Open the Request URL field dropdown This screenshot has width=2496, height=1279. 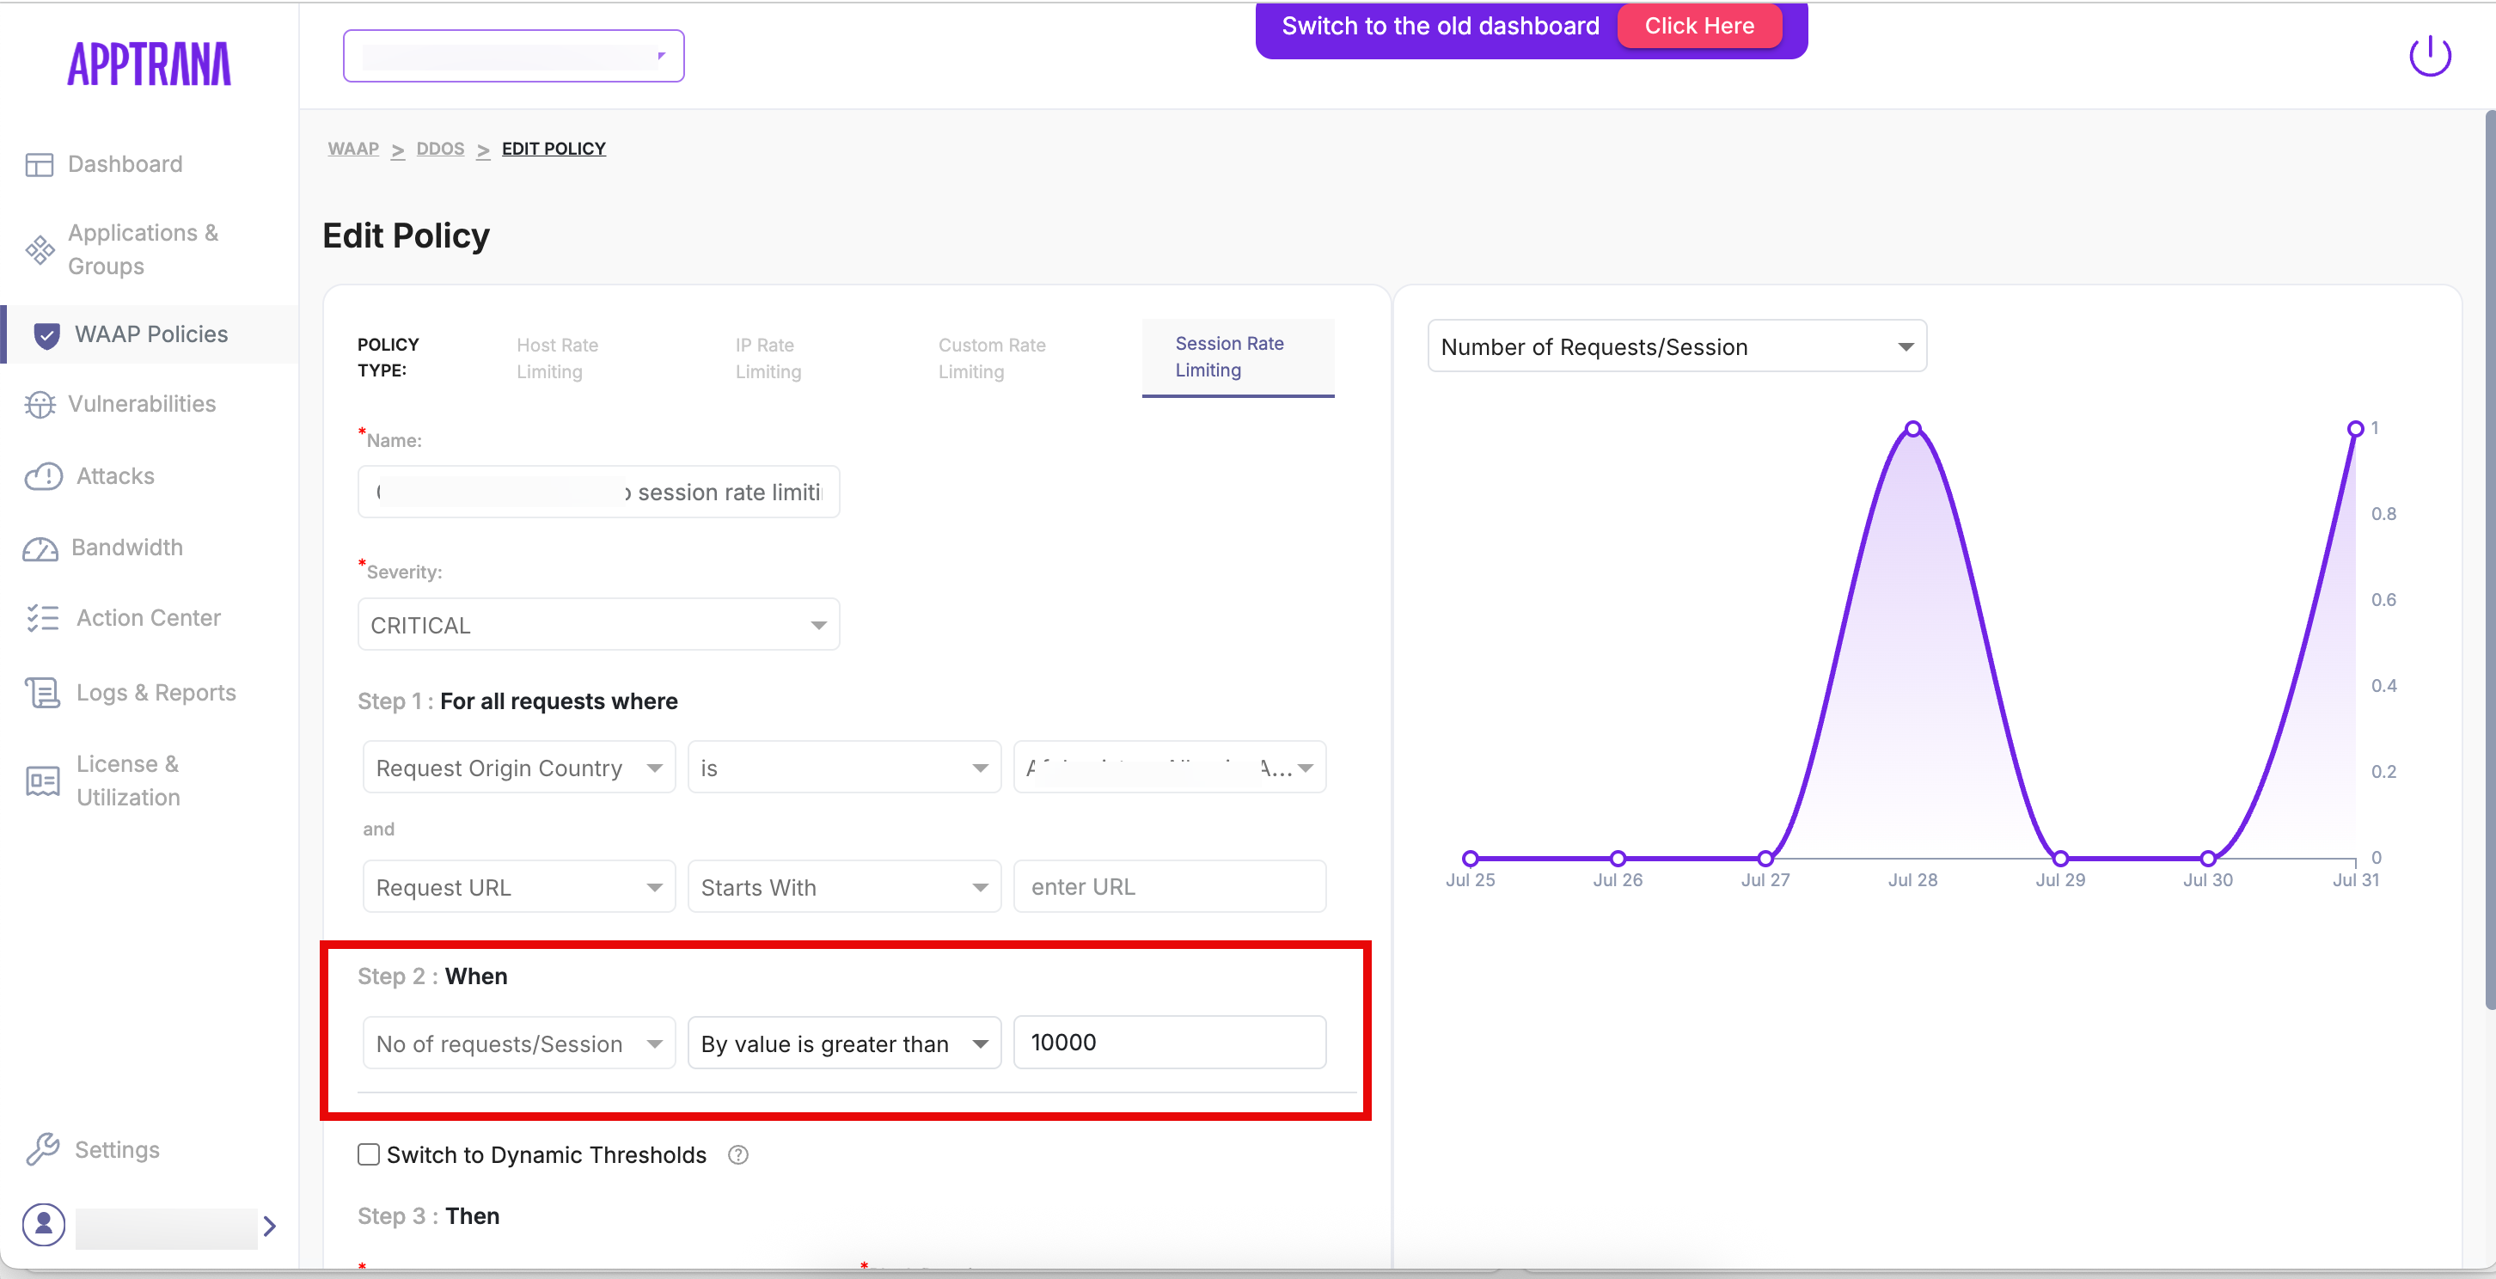519,886
